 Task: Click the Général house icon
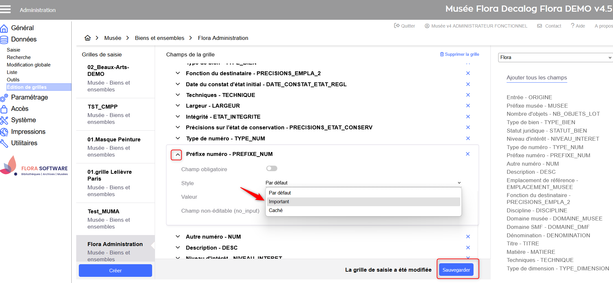point(4,29)
